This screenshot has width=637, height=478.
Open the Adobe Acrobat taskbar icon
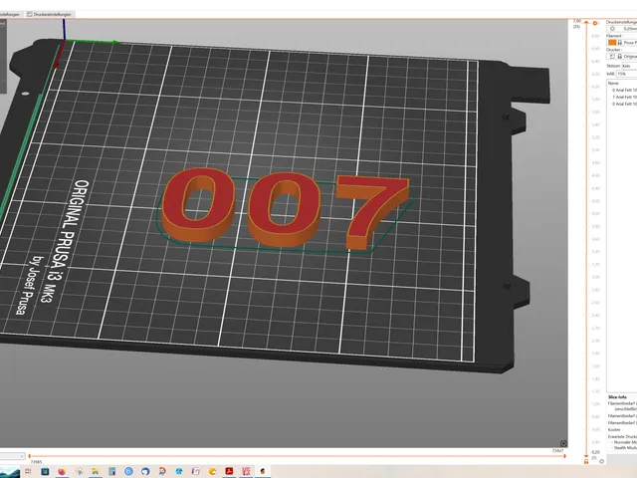click(x=229, y=471)
